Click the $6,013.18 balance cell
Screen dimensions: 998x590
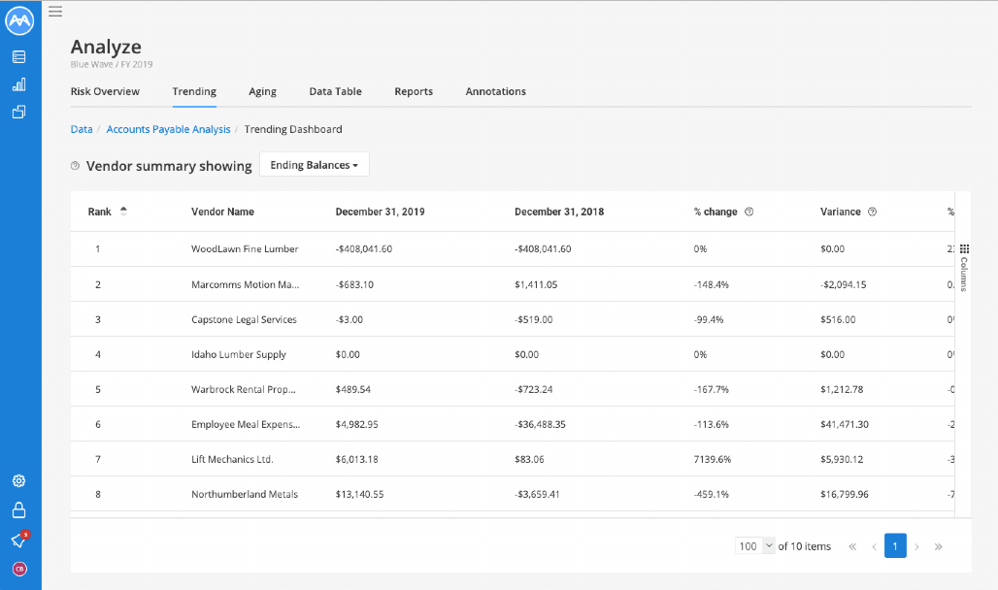(357, 460)
